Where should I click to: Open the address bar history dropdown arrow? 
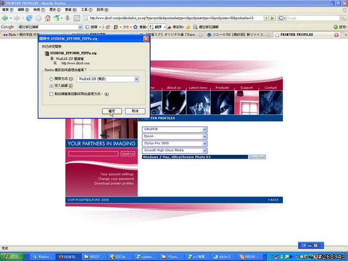[266, 18]
